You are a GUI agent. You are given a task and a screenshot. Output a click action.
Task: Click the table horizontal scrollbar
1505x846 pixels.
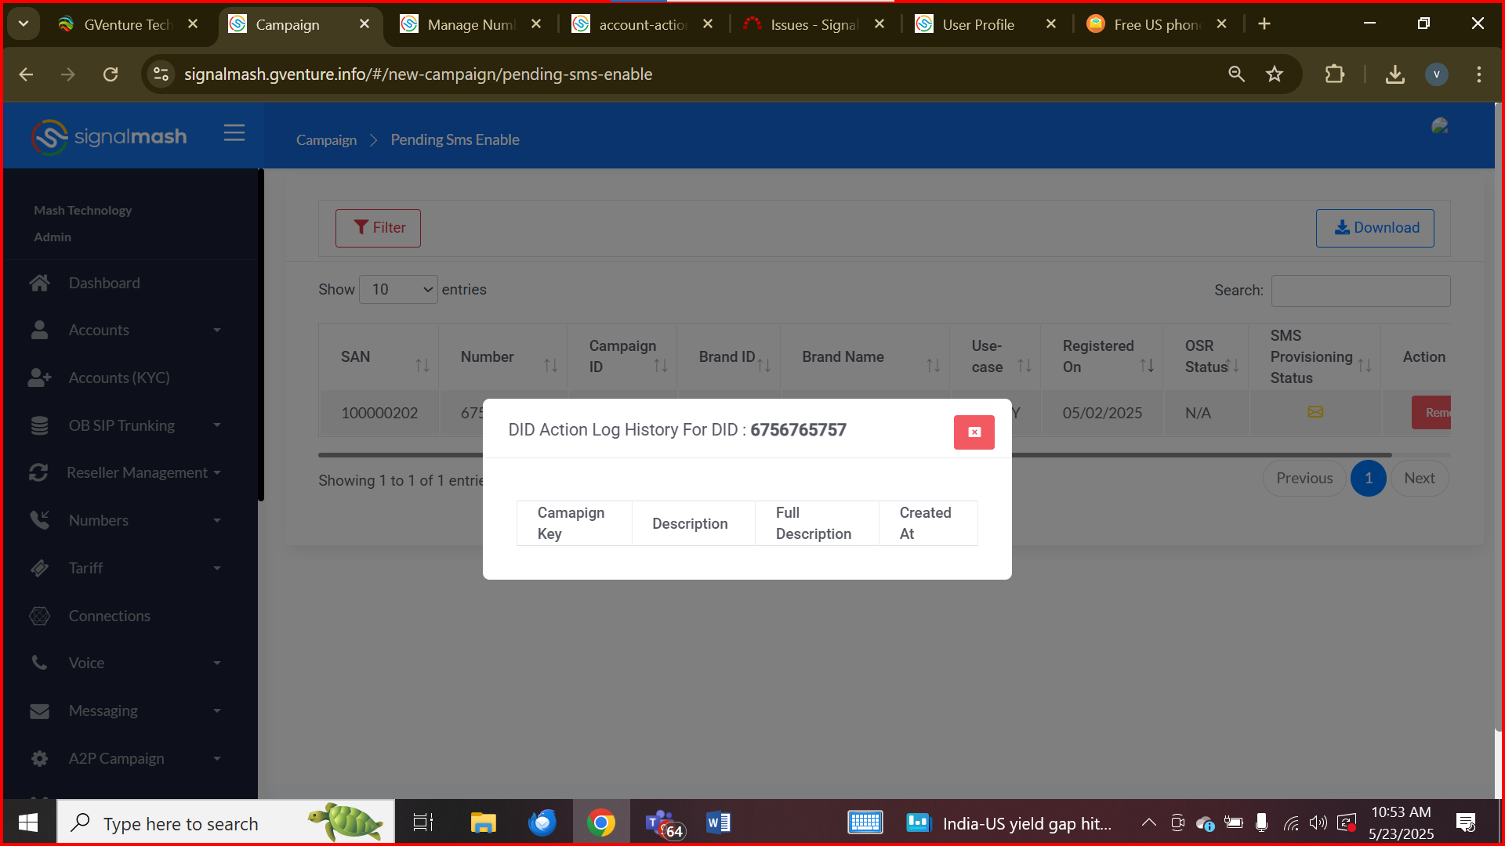pos(1176,454)
